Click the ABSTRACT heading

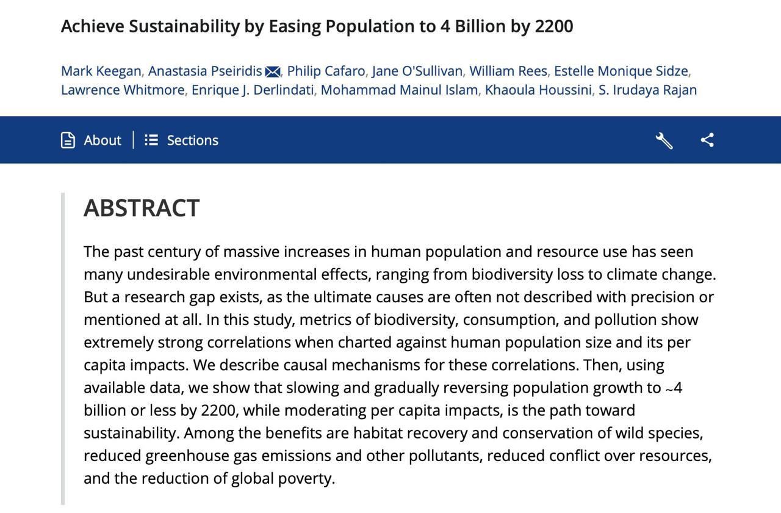pyautogui.click(x=142, y=208)
